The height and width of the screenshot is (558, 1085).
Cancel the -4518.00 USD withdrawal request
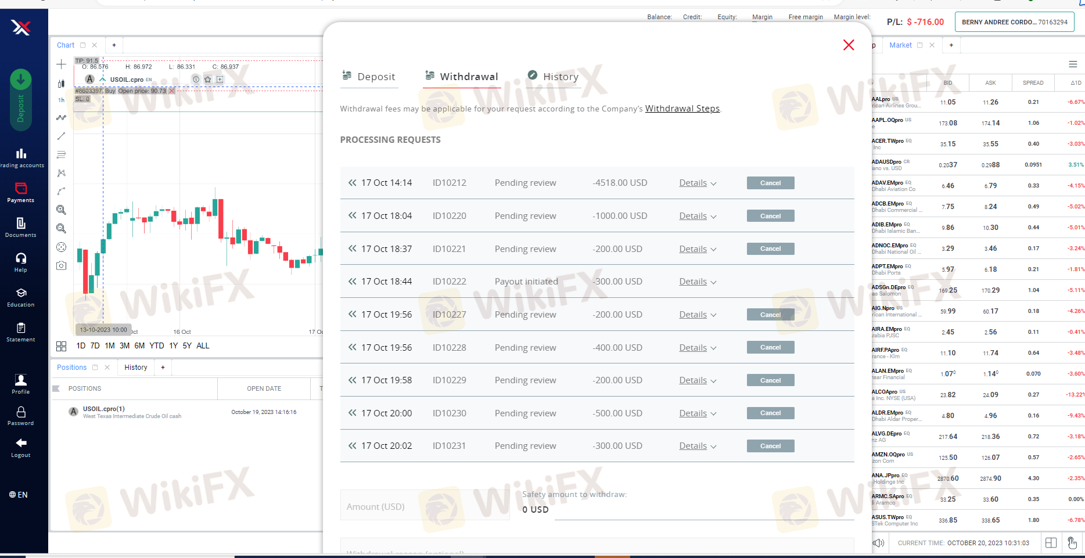(770, 183)
